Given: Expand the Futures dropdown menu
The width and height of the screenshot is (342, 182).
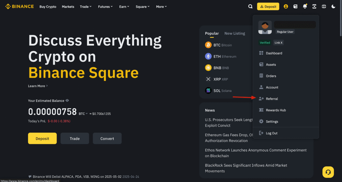Looking at the screenshot, I should pyautogui.click(x=105, y=7).
